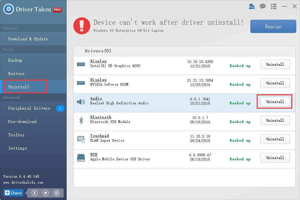
Task: Click the red exclamation warning icon
Action: pos(82,26)
